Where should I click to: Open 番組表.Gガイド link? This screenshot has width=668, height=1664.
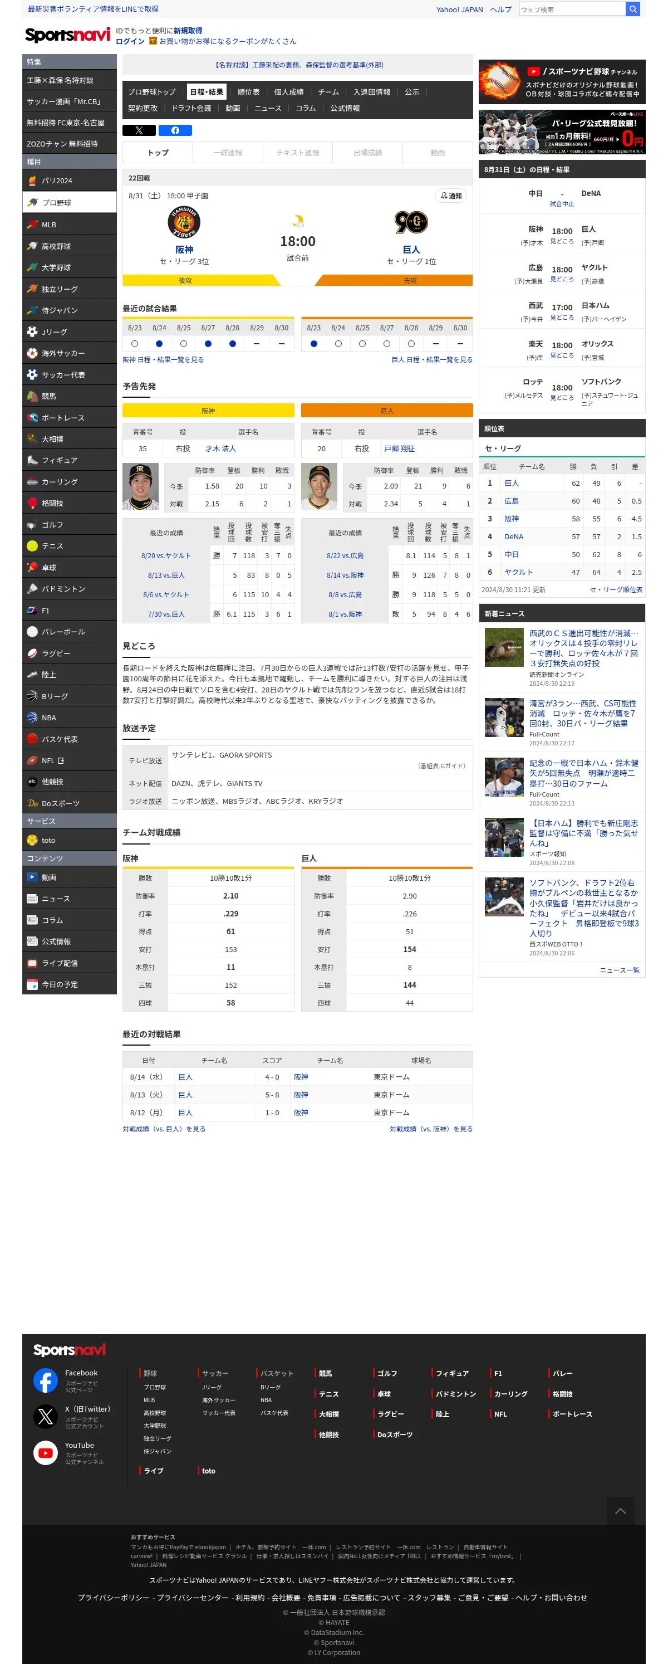point(442,765)
